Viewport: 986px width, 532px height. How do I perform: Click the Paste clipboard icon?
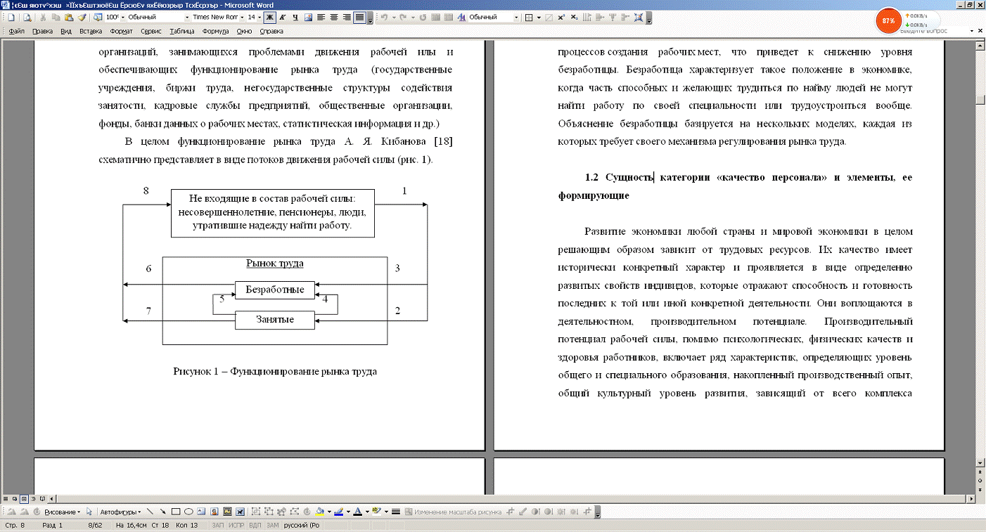(69, 18)
